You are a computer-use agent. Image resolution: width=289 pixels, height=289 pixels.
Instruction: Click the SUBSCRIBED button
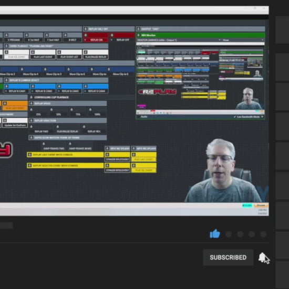(228, 257)
